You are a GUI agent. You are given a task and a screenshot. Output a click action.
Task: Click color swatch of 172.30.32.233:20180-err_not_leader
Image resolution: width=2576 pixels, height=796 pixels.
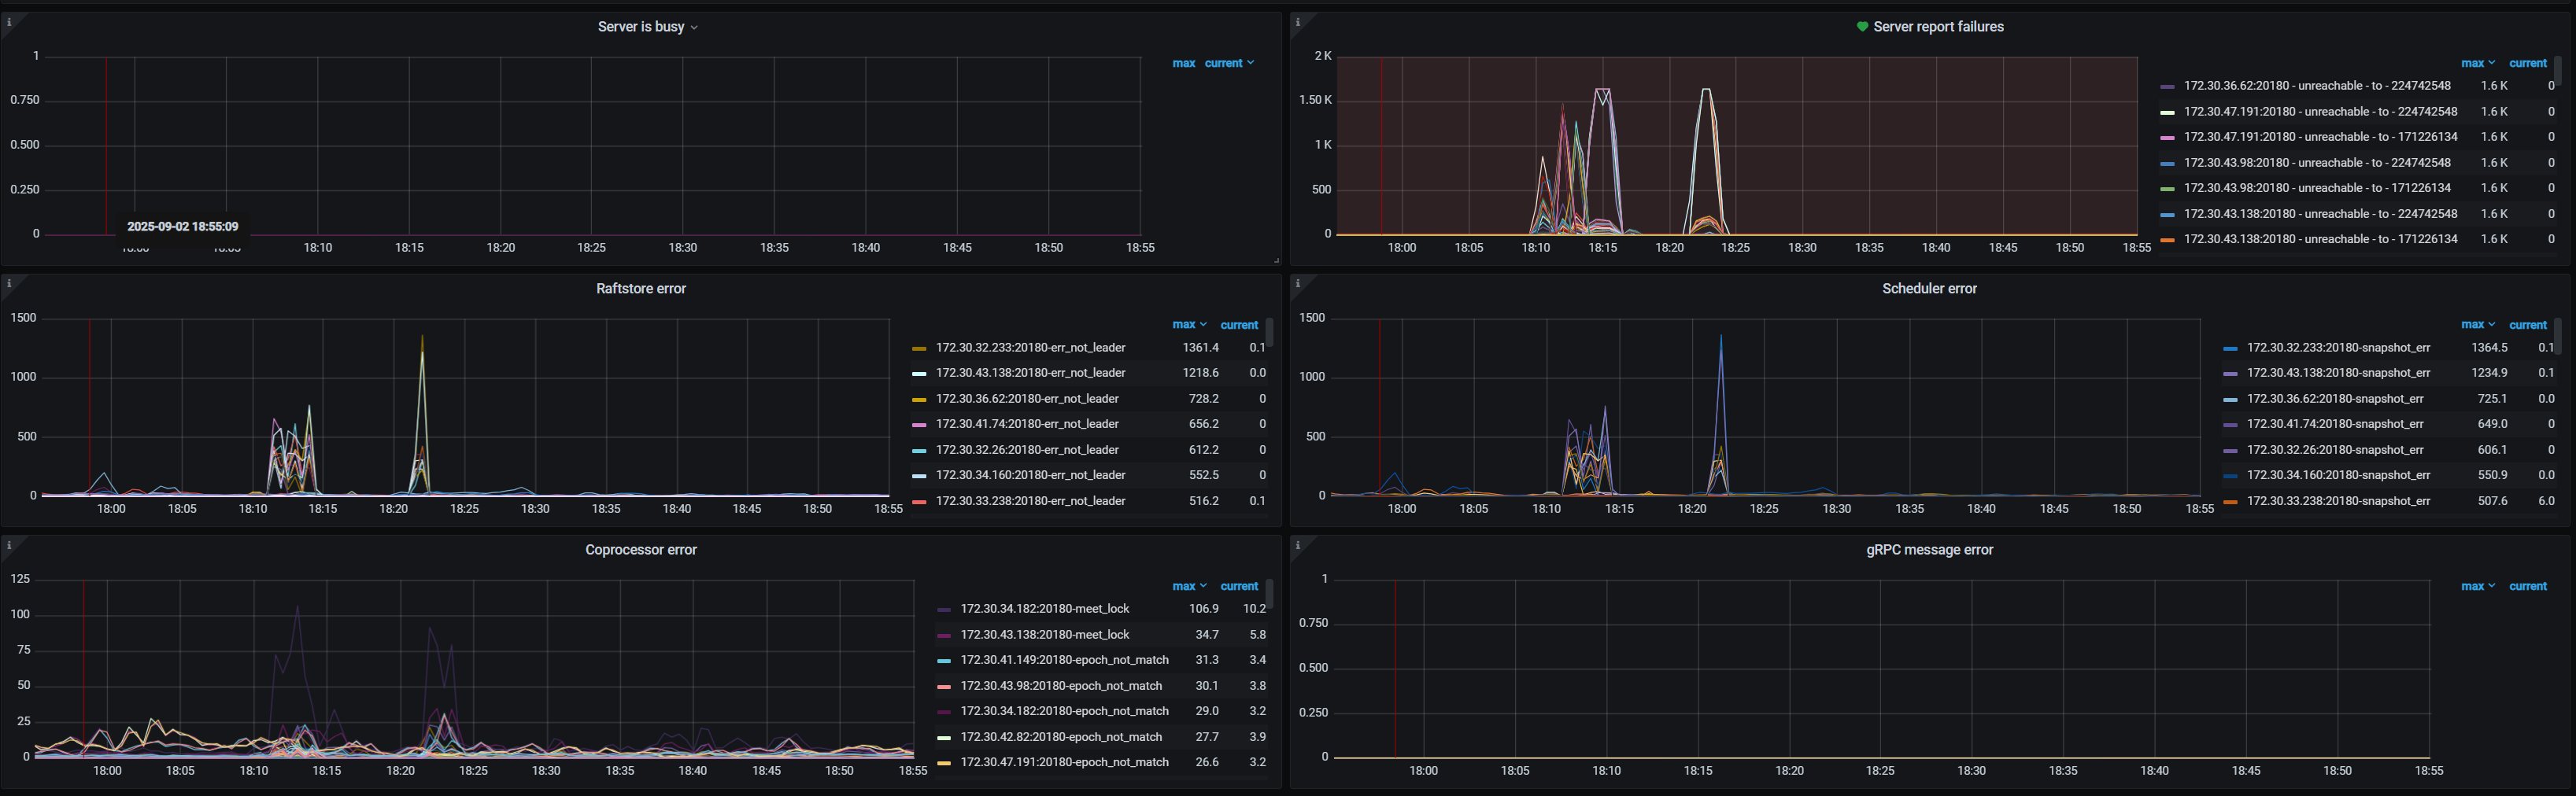click(x=919, y=349)
